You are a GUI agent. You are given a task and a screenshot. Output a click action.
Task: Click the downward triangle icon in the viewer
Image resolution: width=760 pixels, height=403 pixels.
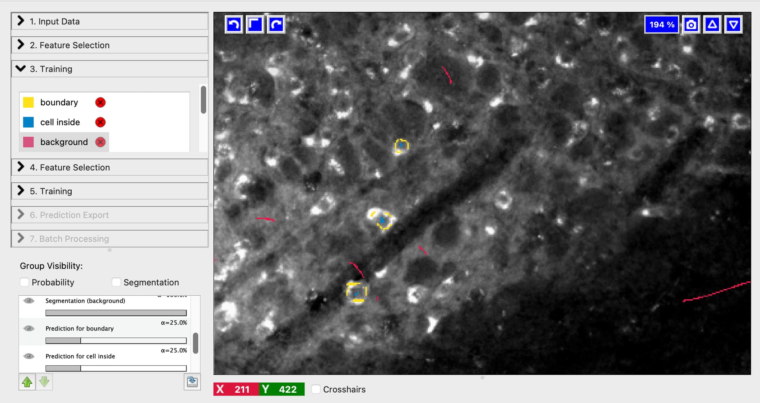pos(733,25)
